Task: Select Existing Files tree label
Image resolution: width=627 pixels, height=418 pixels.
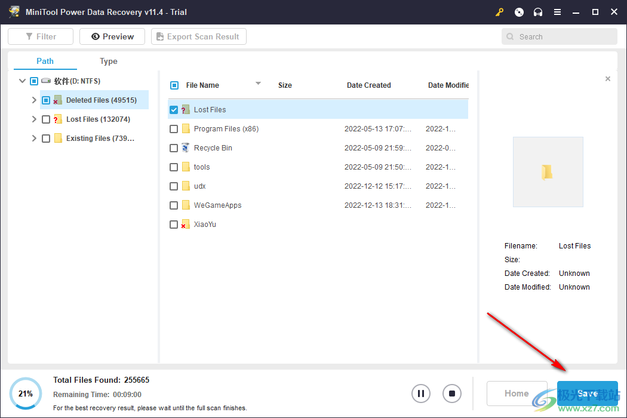Action: (100, 139)
